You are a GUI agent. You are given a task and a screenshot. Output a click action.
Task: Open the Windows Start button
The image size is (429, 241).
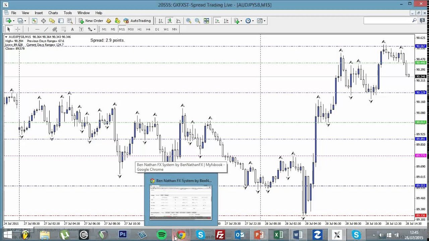tap(7, 235)
